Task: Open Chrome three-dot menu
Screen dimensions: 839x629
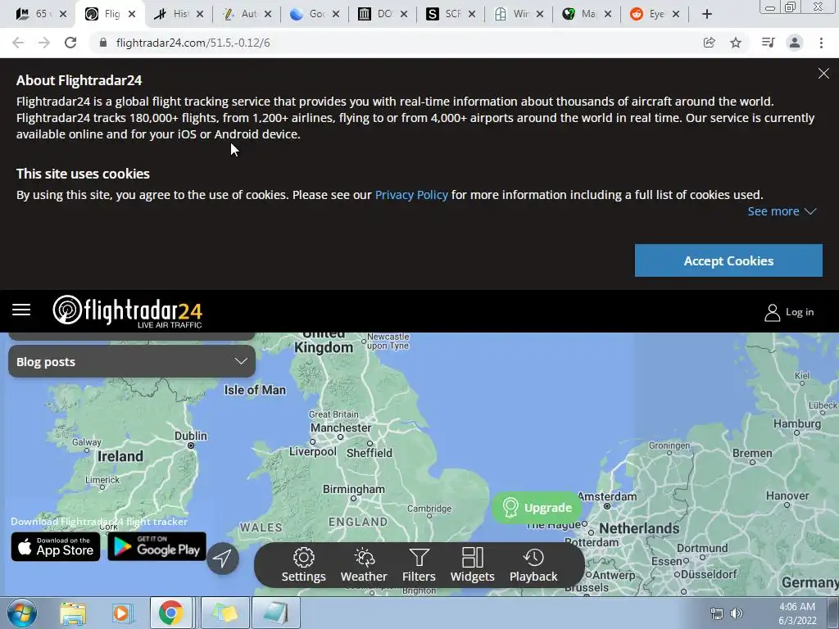Action: click(821, 43)
